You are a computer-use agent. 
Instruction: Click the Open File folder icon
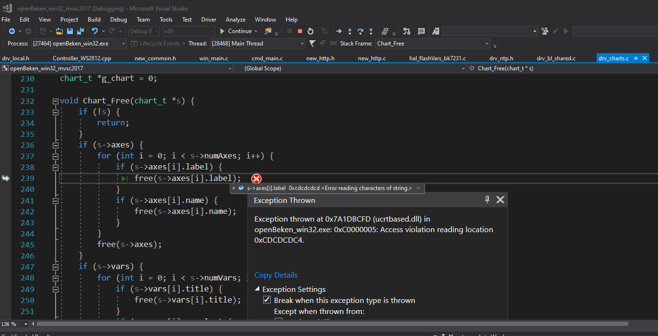click(59, 31)
